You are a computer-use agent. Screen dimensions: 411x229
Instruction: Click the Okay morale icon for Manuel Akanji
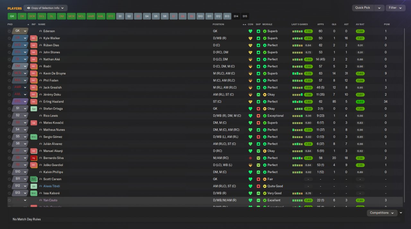265,151
